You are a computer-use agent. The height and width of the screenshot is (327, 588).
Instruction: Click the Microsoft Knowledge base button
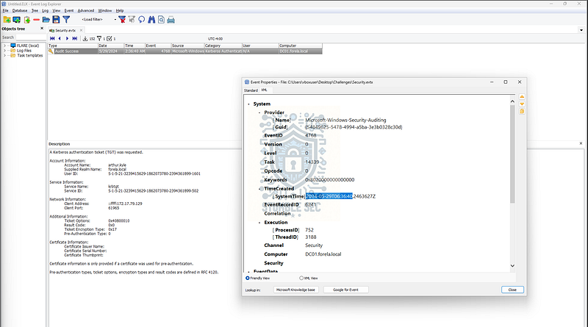click(296, 290)
